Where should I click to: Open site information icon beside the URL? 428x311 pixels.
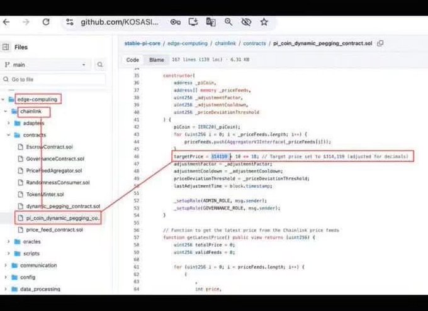(x=70, y=22)
